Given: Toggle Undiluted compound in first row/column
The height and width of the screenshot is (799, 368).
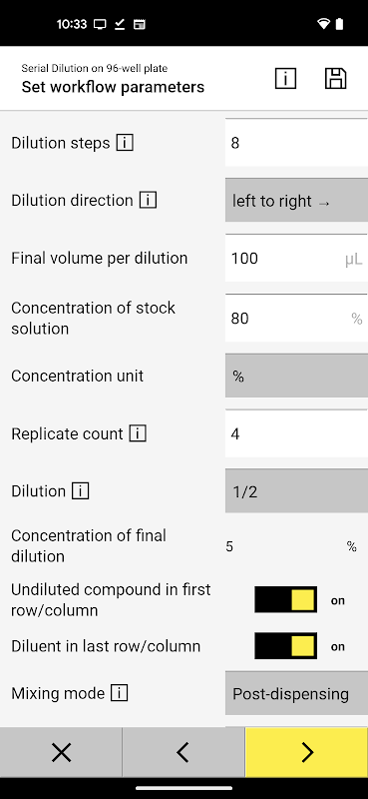Looking at the screenshot, I should click(x=286, y=600).
